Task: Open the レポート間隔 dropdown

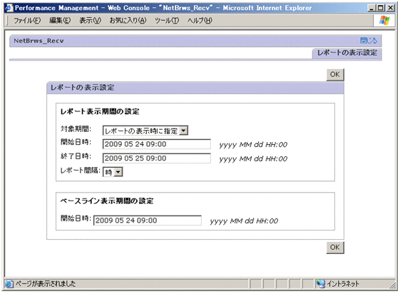Action: pos(113,172)
